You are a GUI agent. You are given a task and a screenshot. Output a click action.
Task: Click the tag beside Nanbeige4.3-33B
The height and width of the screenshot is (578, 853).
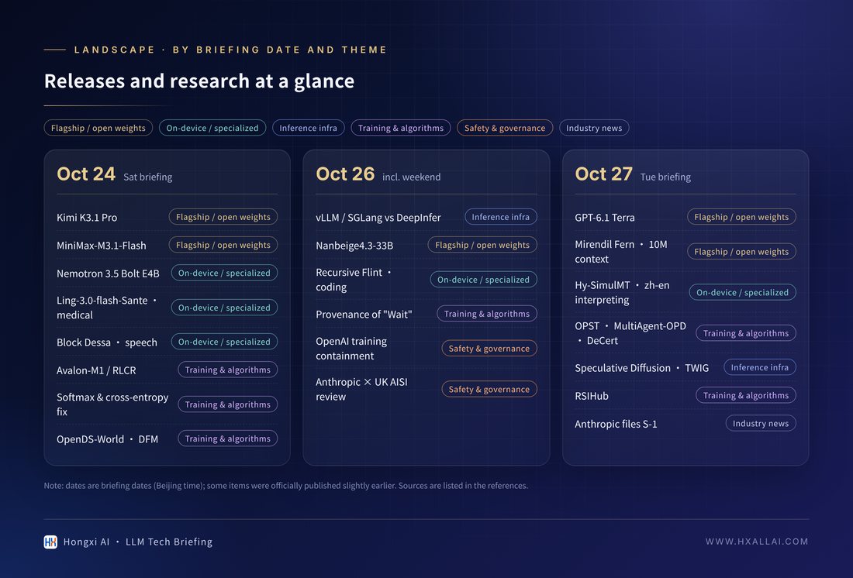(x=482, y=245)
